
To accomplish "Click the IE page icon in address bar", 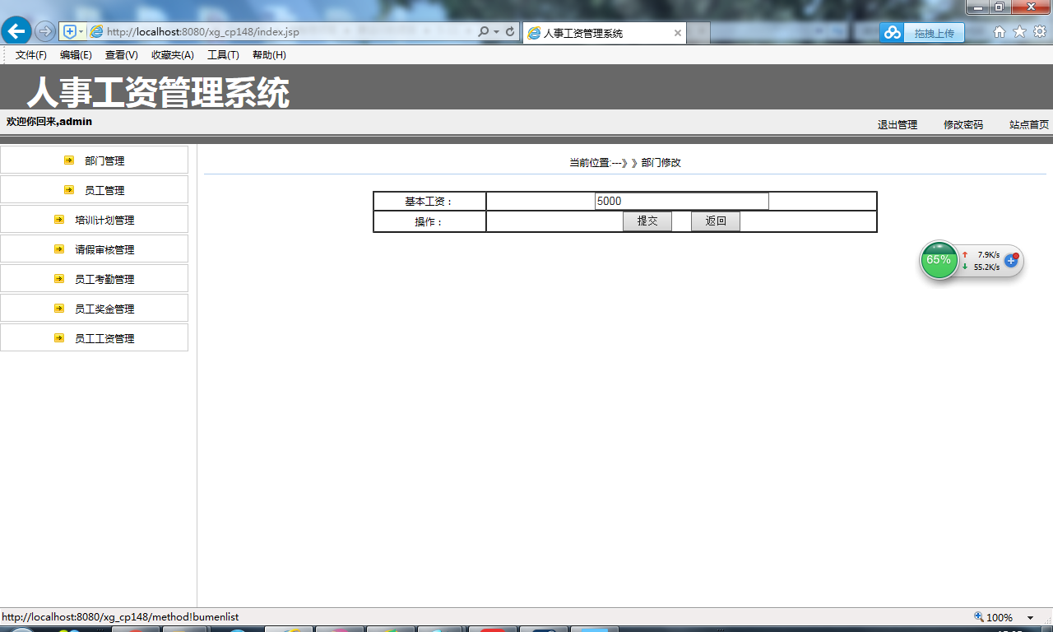I will click(96, 31).
